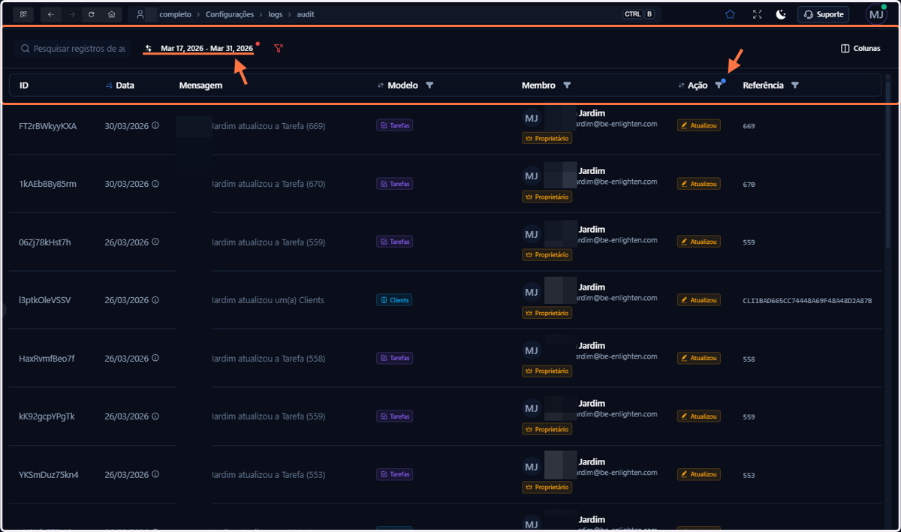The image size is (901, 532).
Task: Go back with the left arrow
Action: click(50, 14)
